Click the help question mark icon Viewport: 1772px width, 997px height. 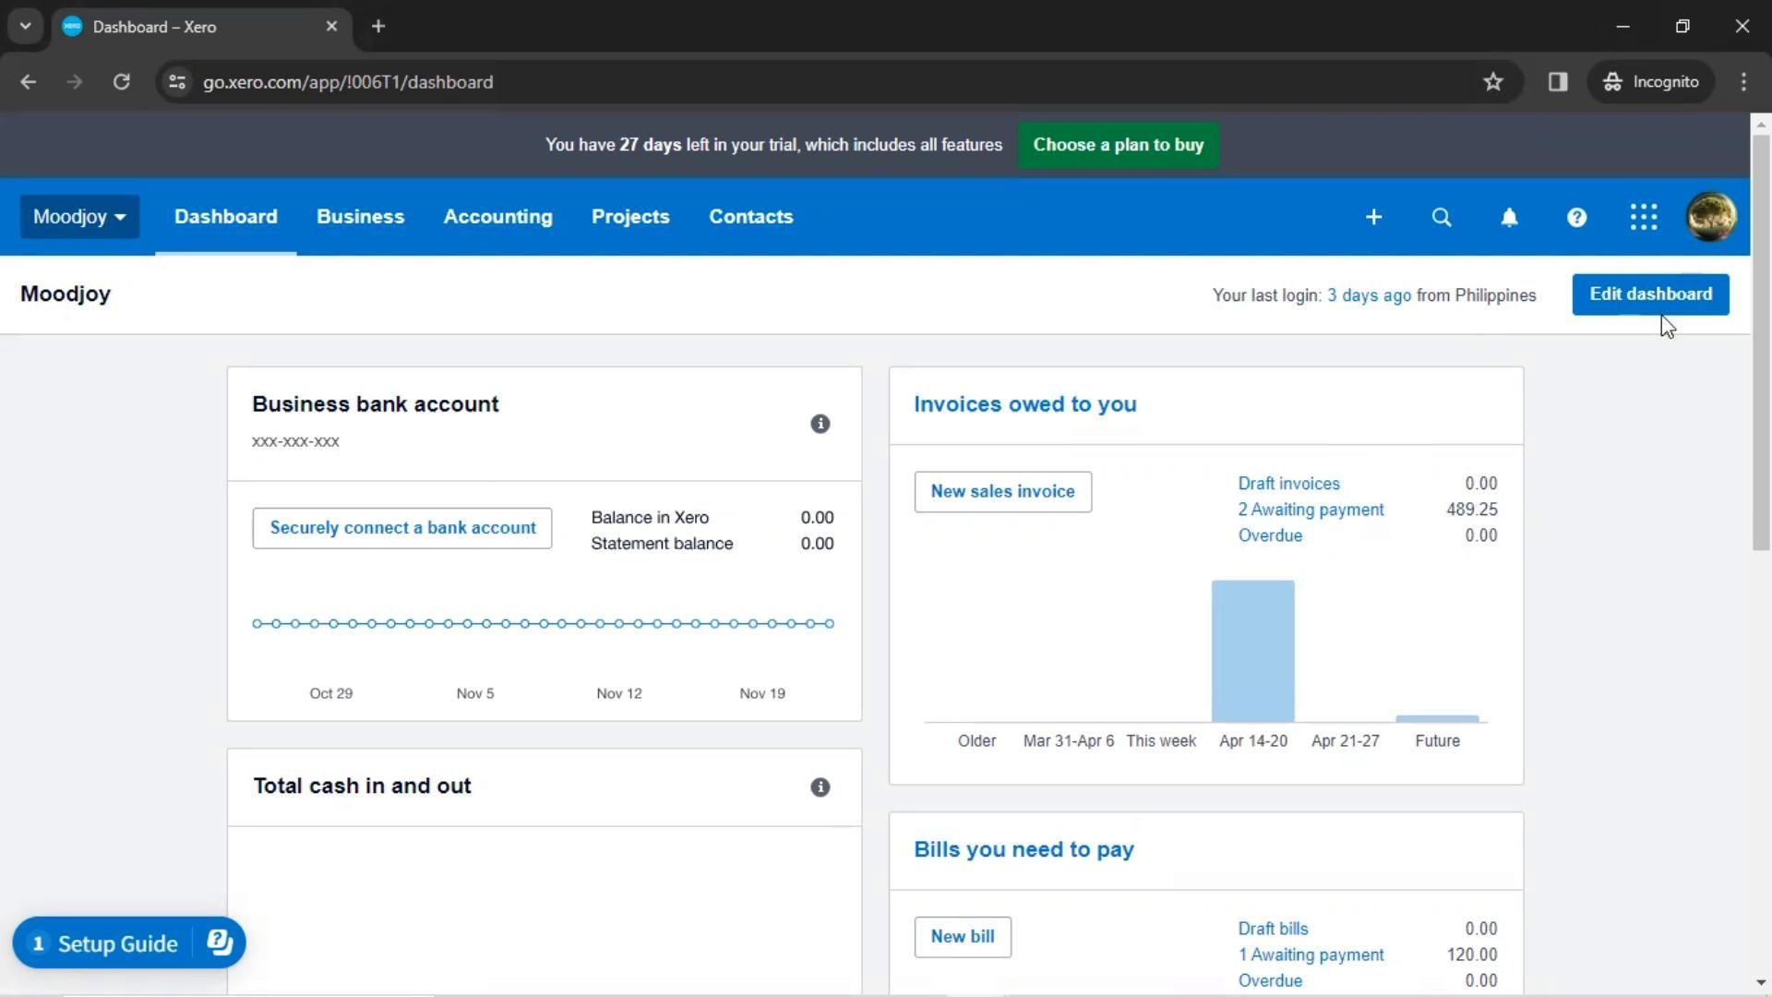coord(1576,217)
